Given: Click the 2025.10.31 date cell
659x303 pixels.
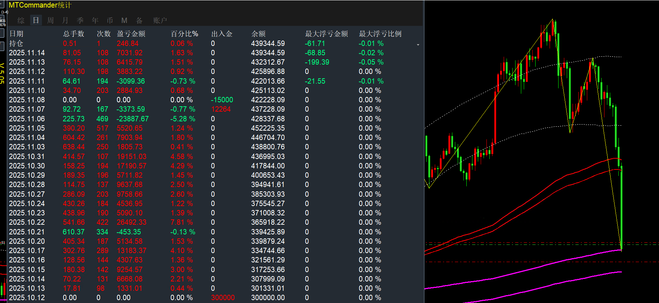Looking at the screenshot, I should [27, 157].
